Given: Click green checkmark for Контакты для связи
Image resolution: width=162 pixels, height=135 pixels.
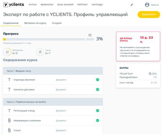Looking at the screenshot, I should click(x=97, y=89).
